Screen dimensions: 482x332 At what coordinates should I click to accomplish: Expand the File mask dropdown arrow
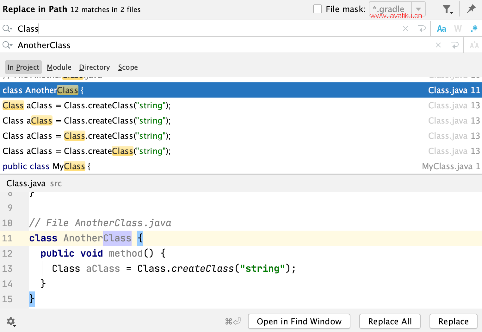[418, 9]
